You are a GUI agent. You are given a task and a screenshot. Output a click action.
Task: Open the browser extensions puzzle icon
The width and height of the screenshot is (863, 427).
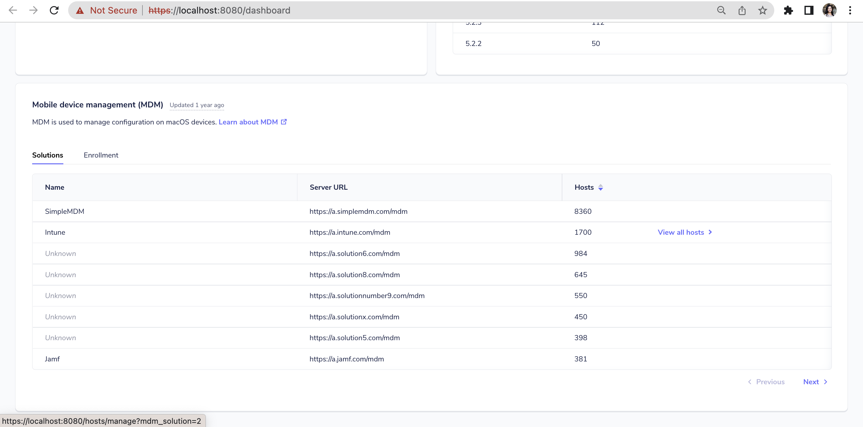pos(788,10)
